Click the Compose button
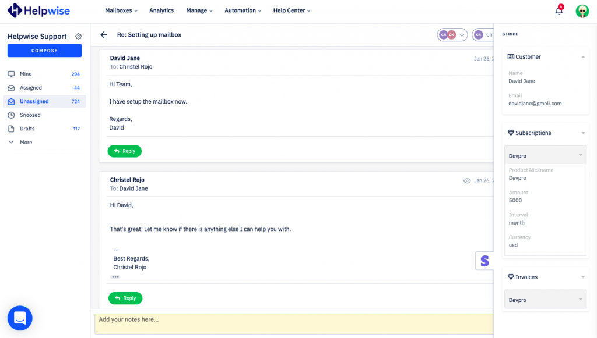The width and height of the screenshot is (597, 338). (x=44, y=51)
